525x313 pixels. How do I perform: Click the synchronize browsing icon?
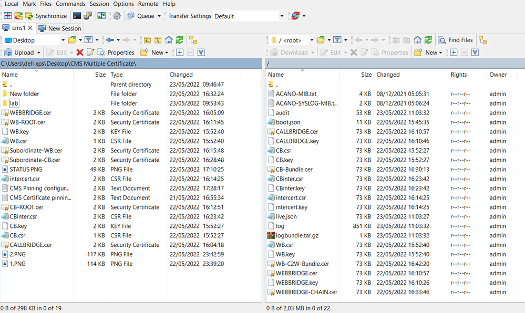click(101, 16)
